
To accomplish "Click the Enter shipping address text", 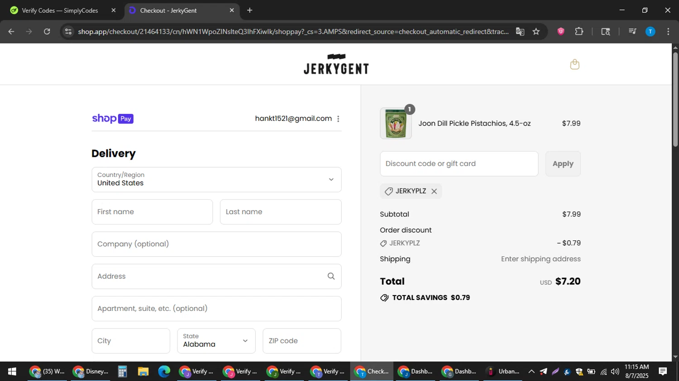I will pos(540,259).
